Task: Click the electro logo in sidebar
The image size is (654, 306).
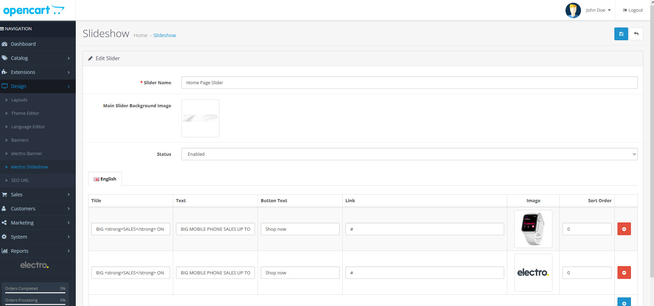Action: coord(34,265)
